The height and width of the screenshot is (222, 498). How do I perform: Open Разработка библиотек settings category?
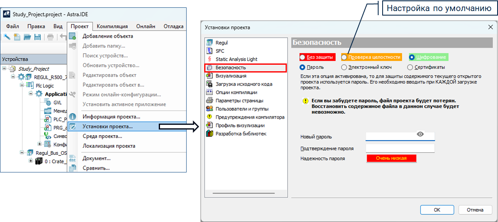(x=241, y=134)
